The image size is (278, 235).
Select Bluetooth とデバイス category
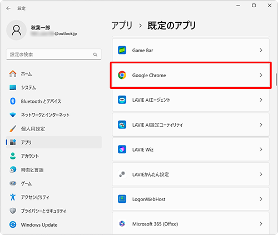tap(54, 101)
